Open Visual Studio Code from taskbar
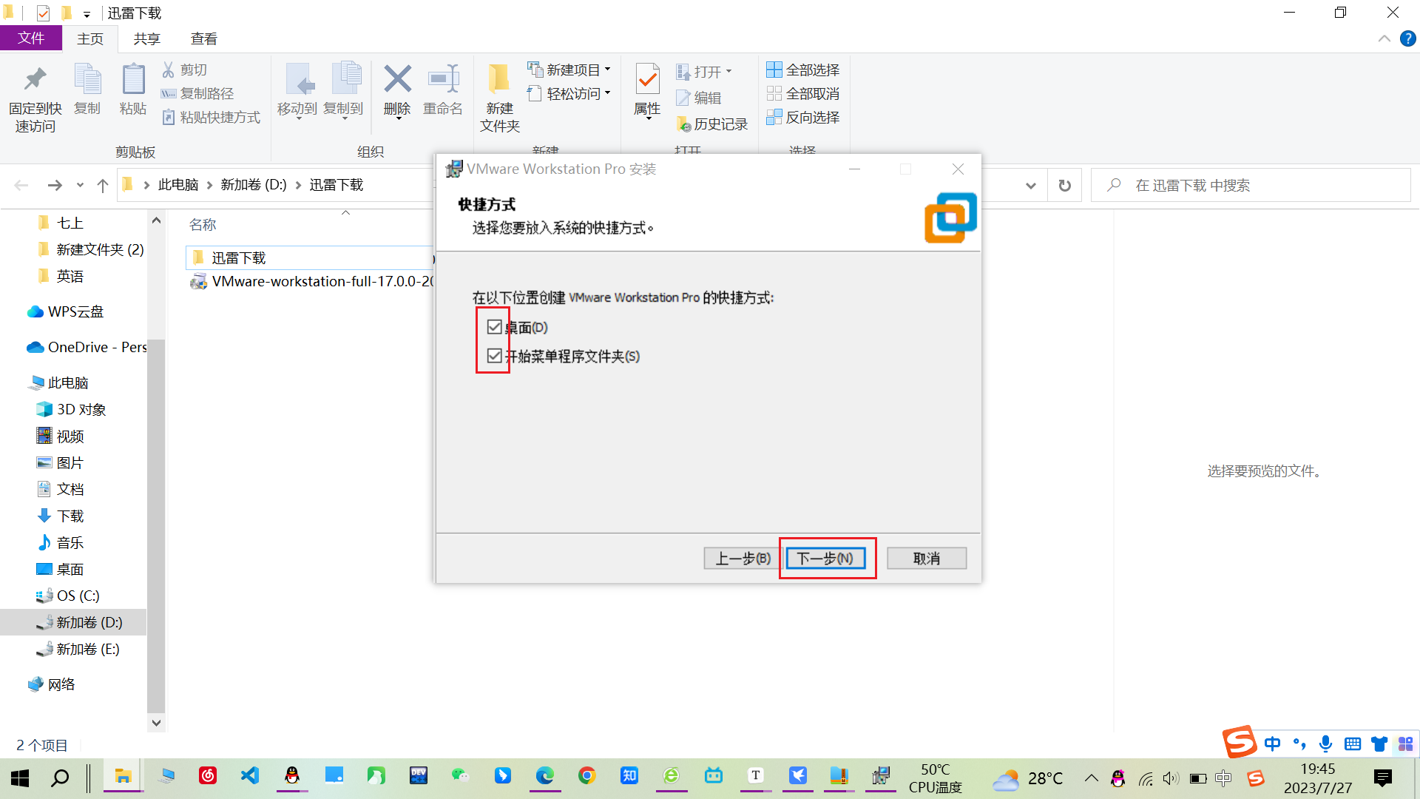The width and height of the screenshot is (1420, 799). pos(250,775)
